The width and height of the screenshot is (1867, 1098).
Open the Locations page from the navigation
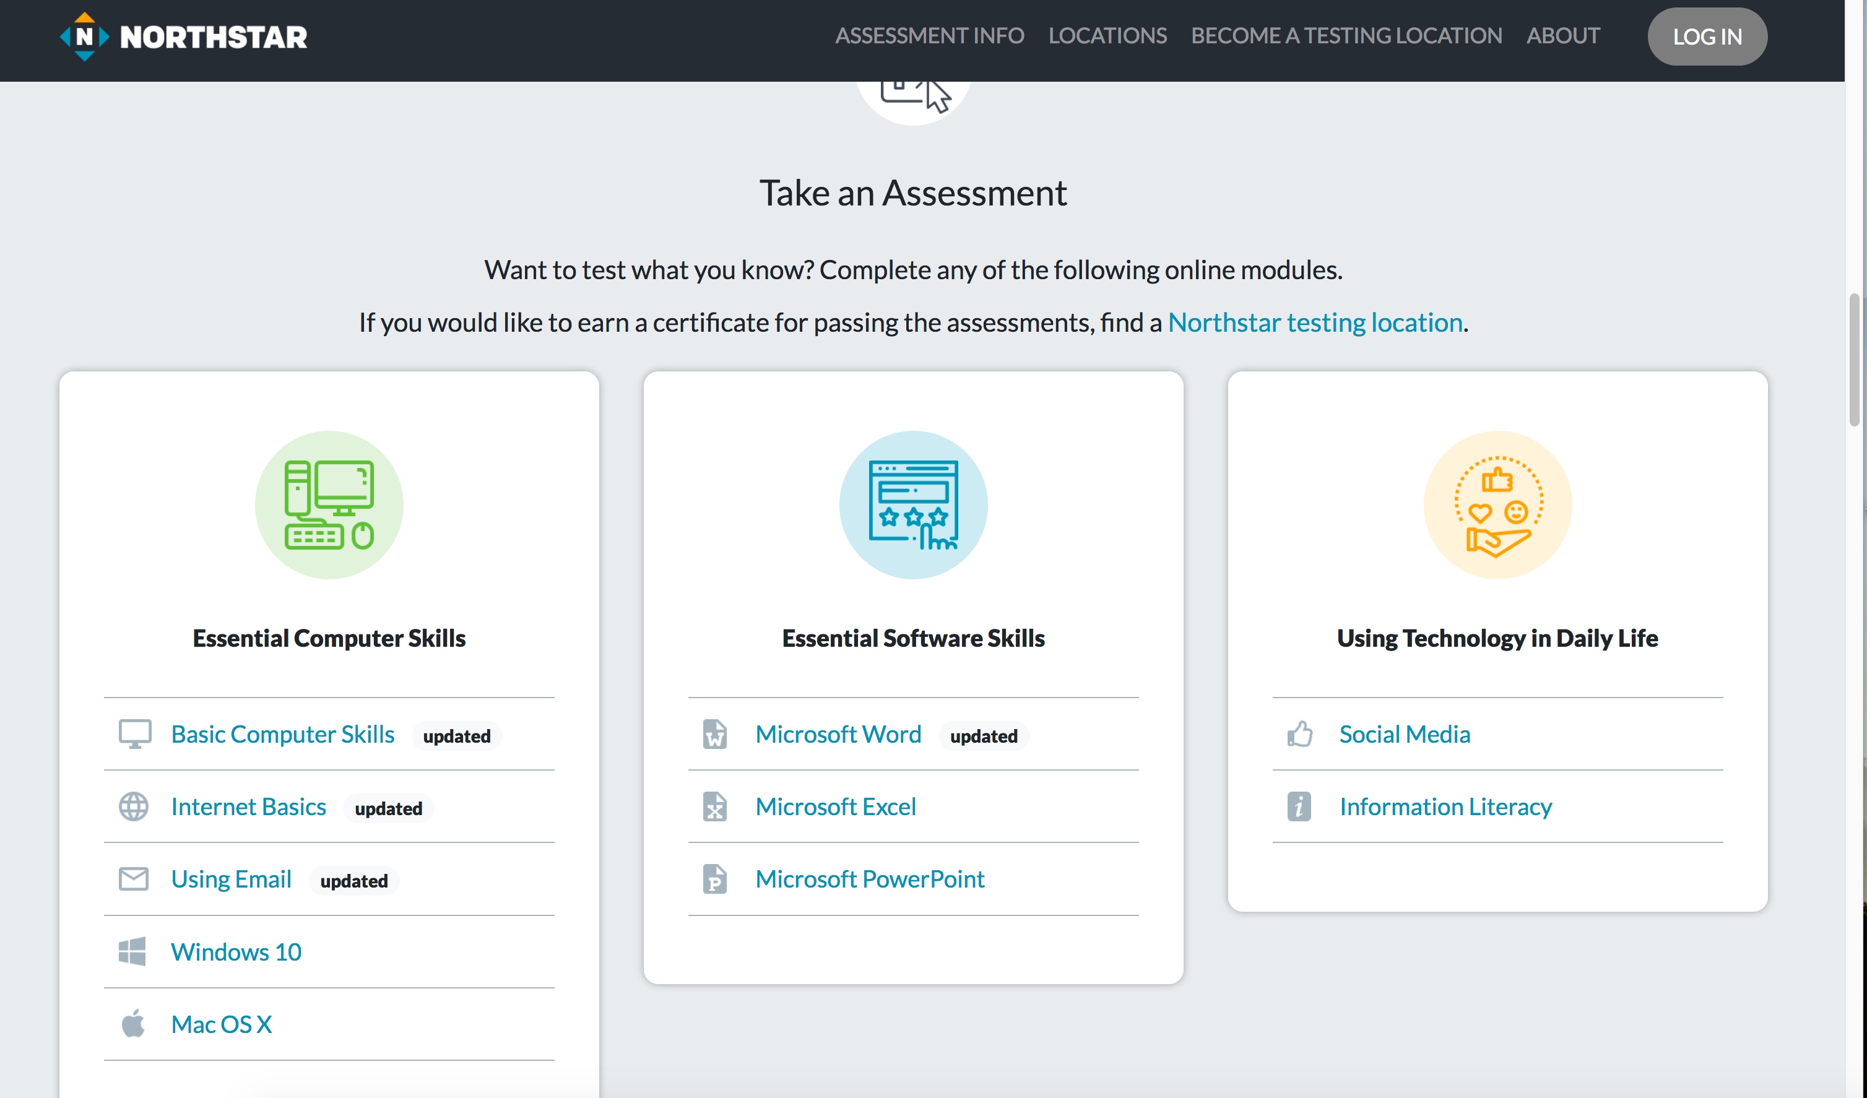tap(1107, 35)
